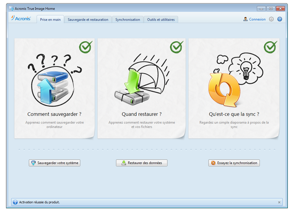The height and width of the screenshot is (212, 293).
Task: Click the info icon in notification bar
Action: [x=15, y=202]
